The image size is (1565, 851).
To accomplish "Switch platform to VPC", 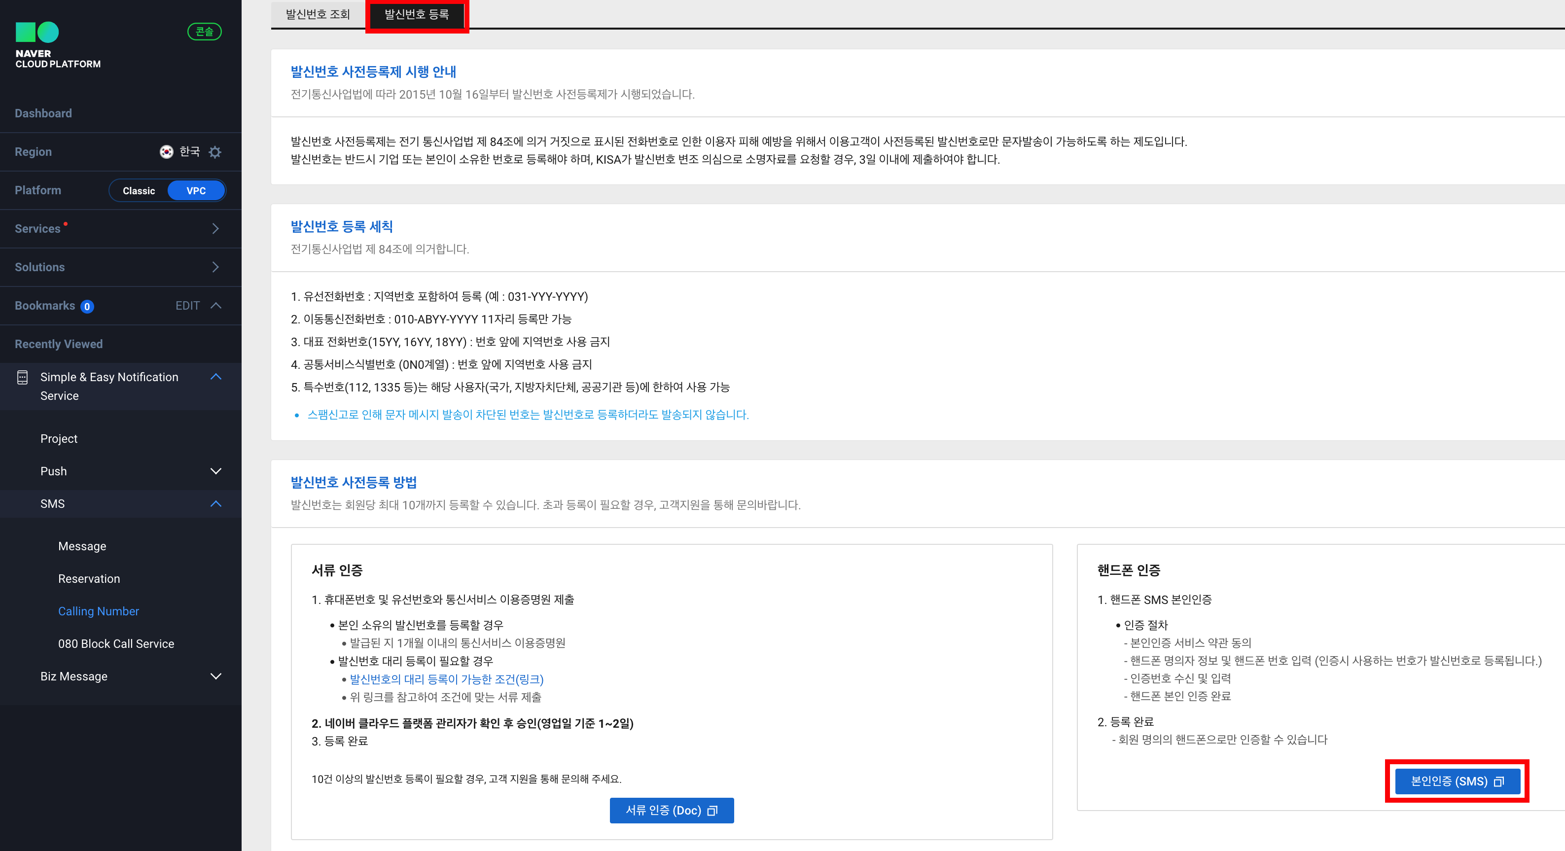I will (x=196, y=191).
